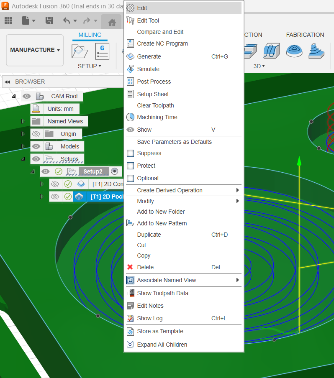Switch to the MILLING tab
Image resolution: width=334 pixels, height=378 pixels.
tap(90, 35)
